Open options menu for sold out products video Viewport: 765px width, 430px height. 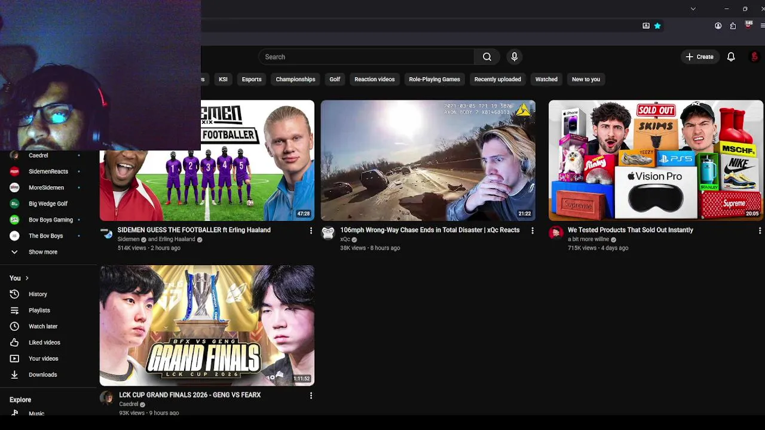pos(760,231)
